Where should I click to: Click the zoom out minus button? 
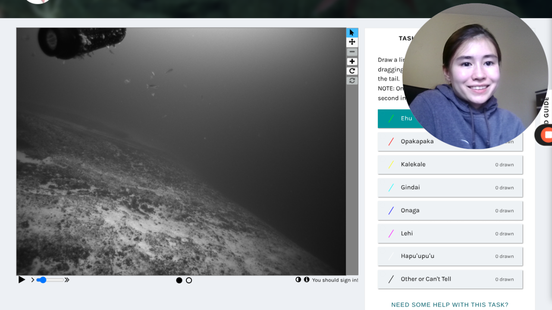click(352, 52)
